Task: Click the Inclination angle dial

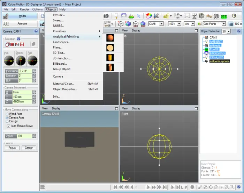Action: [x=9, y=61]
